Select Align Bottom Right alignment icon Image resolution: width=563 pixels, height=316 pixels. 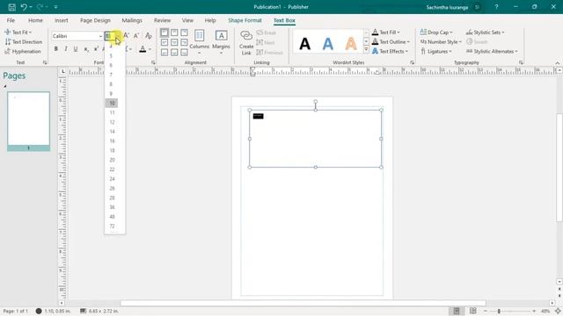point(184,53)
